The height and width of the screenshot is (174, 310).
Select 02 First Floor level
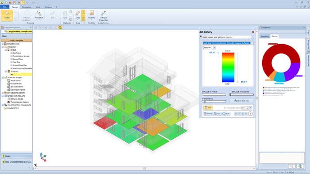(x=15, y=62)
